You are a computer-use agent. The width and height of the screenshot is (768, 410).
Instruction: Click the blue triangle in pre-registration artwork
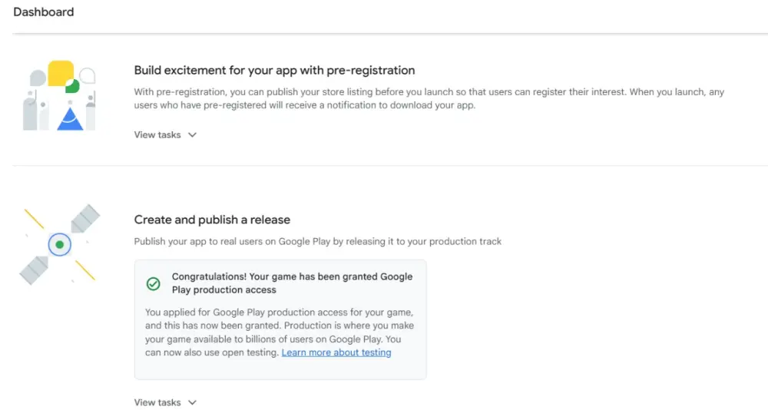click(x=71, y=119)
